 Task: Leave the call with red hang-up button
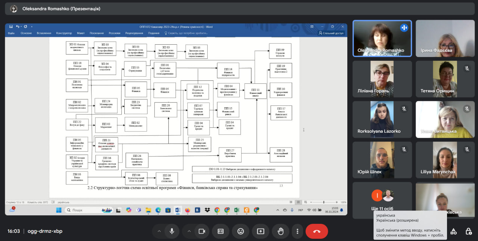point(317,231)
